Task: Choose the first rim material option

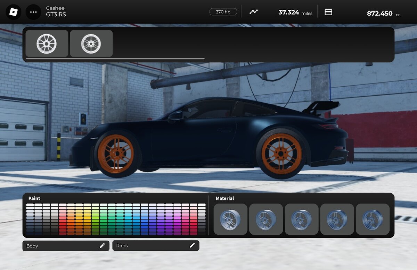Action: (230, 219)
